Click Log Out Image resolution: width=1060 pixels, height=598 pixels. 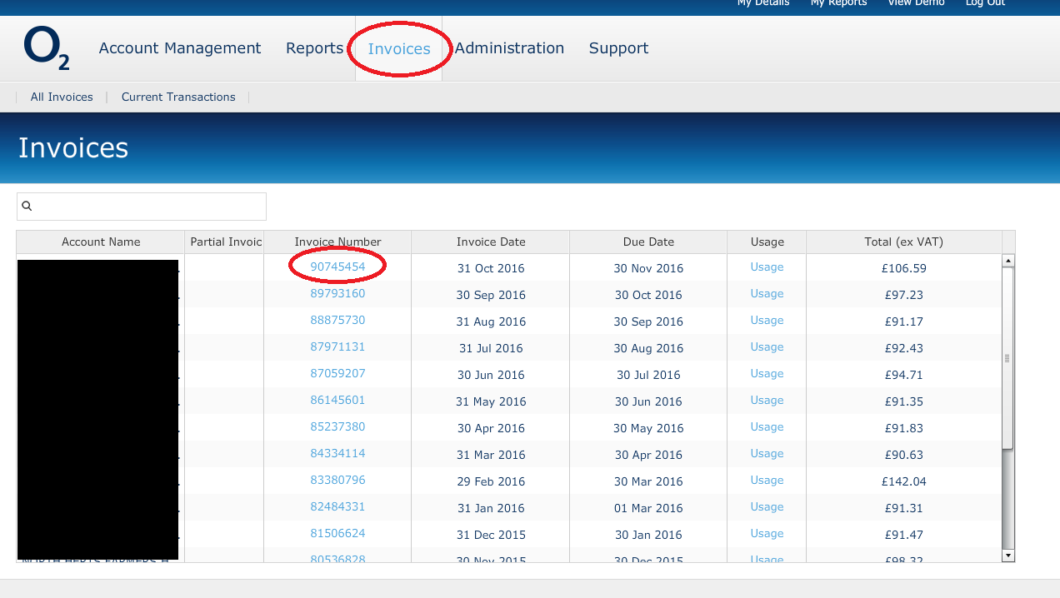click(x=984, y=3)
